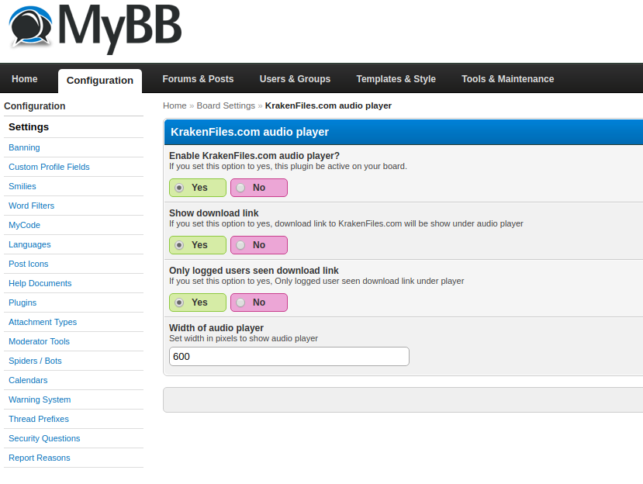Go to the Plugins page
Viewport: 643px width, 484px height.
click(22, 302)
